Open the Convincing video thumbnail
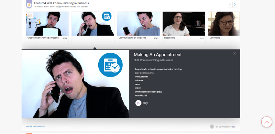Viewport: 275px width, 134px height. coord(224,24)
